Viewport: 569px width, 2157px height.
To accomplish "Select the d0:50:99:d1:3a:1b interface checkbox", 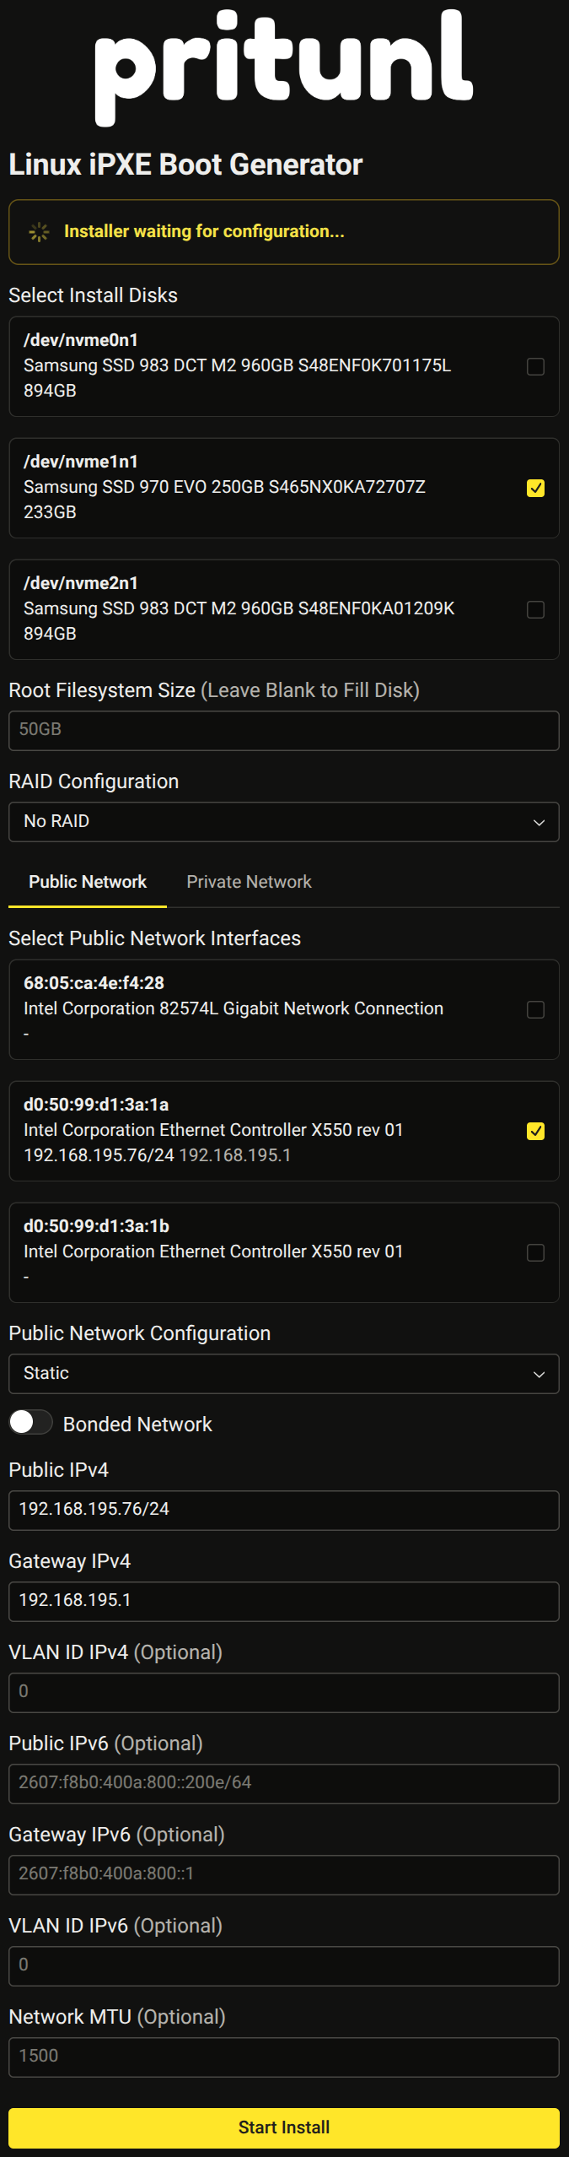I will pos(535,1252).
